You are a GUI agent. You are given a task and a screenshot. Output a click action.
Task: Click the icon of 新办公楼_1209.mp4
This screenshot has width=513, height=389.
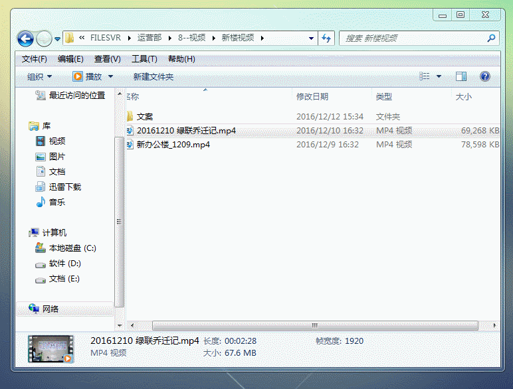tap(130, 145)
